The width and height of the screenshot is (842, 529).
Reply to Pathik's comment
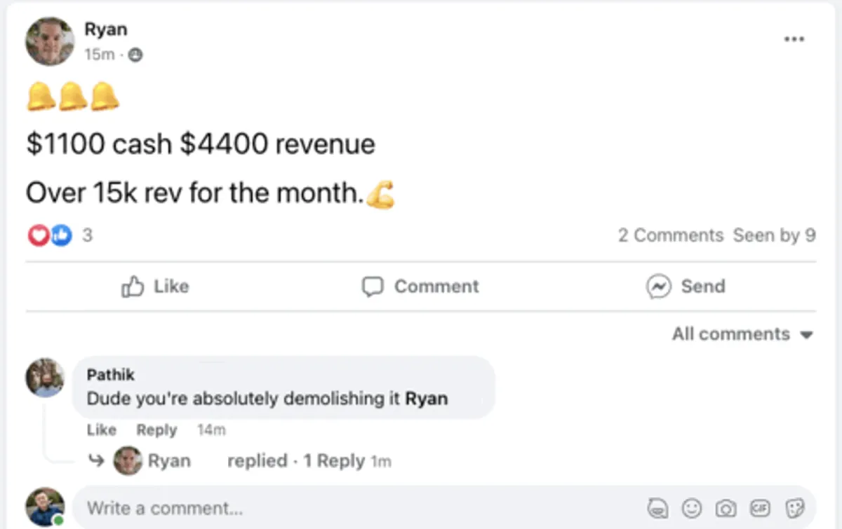pyautogui.click(x=156, y=430)
